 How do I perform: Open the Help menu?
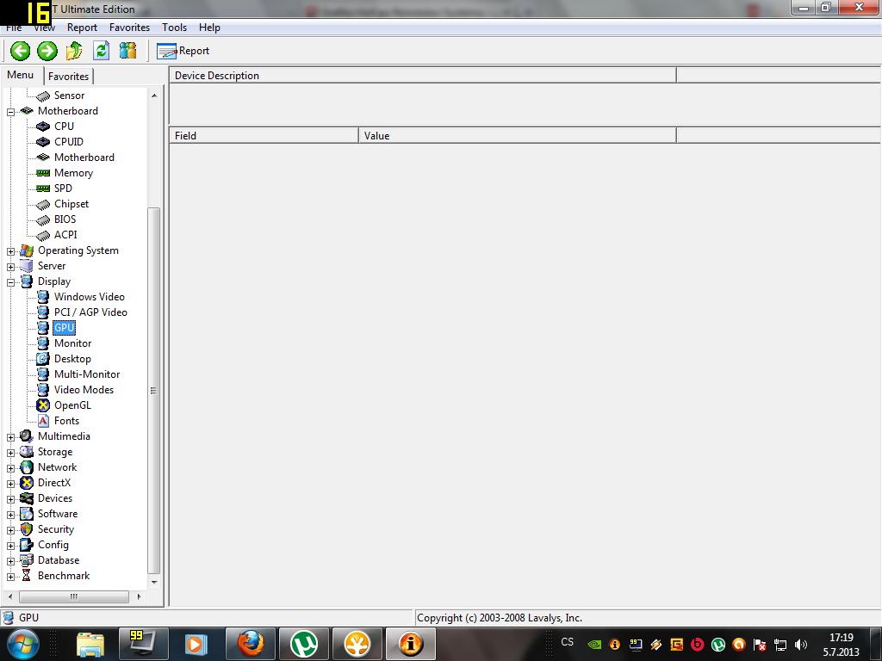pyautogui.click(x=209, y=28)
